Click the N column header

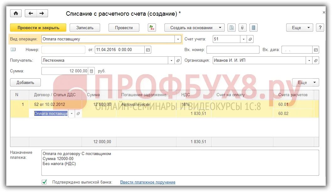point(19,95)
